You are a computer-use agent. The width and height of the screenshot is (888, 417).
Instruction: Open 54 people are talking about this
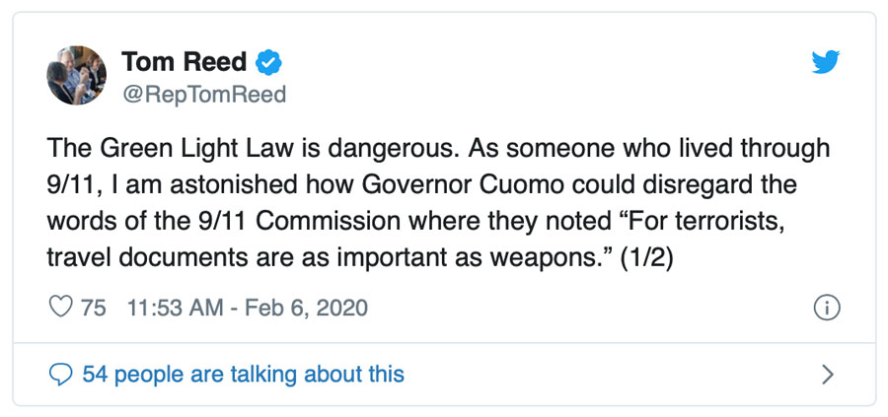[x=244, y=375]
